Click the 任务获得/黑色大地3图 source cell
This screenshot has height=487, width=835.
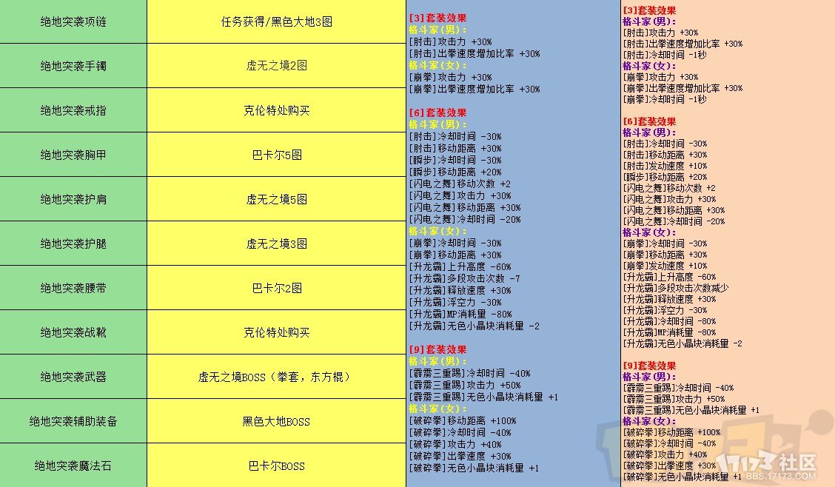[x=276, y=21]
